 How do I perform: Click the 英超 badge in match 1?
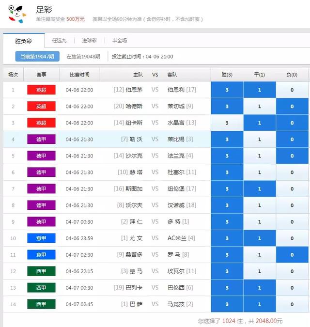pos(41,90)
